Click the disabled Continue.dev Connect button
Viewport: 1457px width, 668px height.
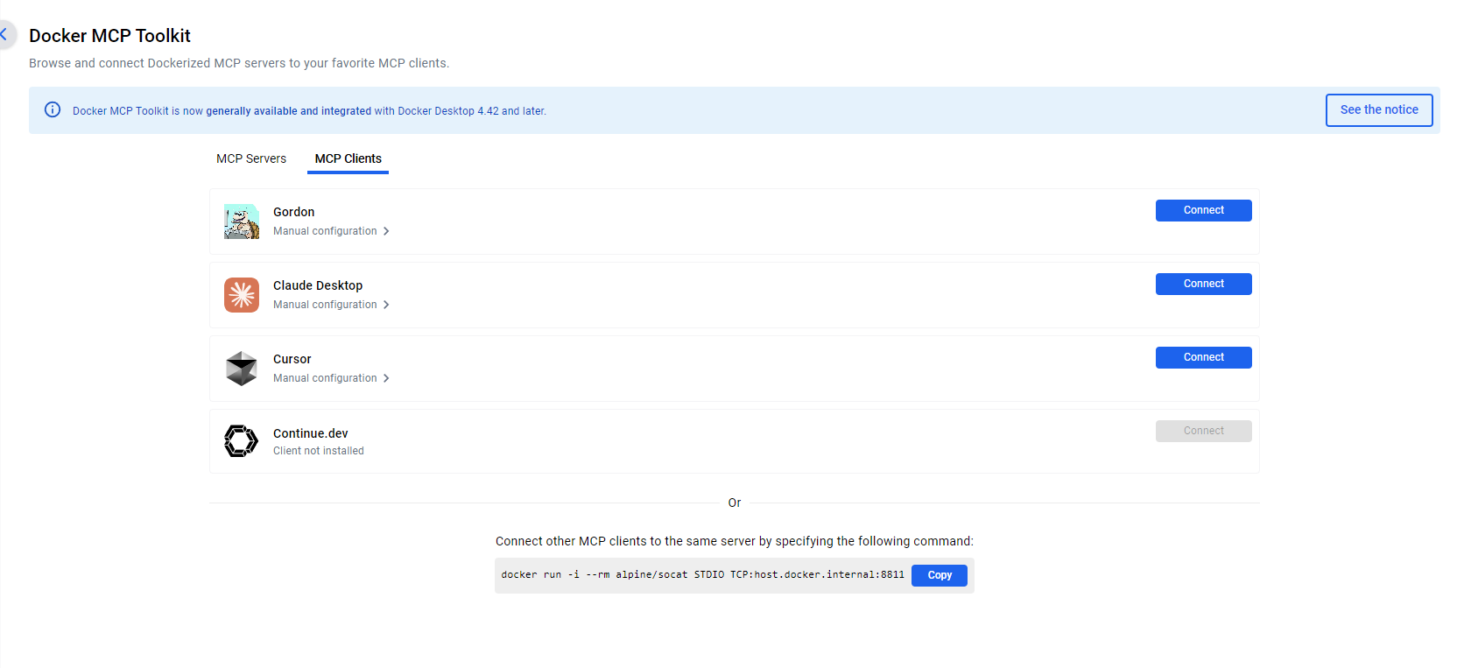pyautogui.click(x=1203, y=431)
